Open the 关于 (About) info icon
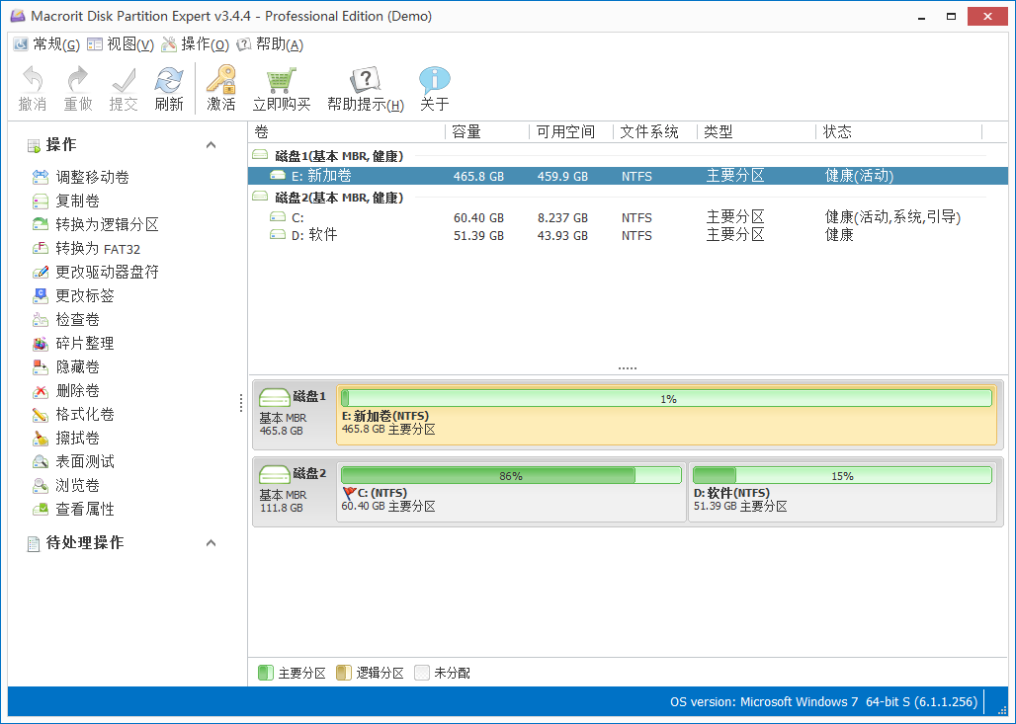 point(434,80)
